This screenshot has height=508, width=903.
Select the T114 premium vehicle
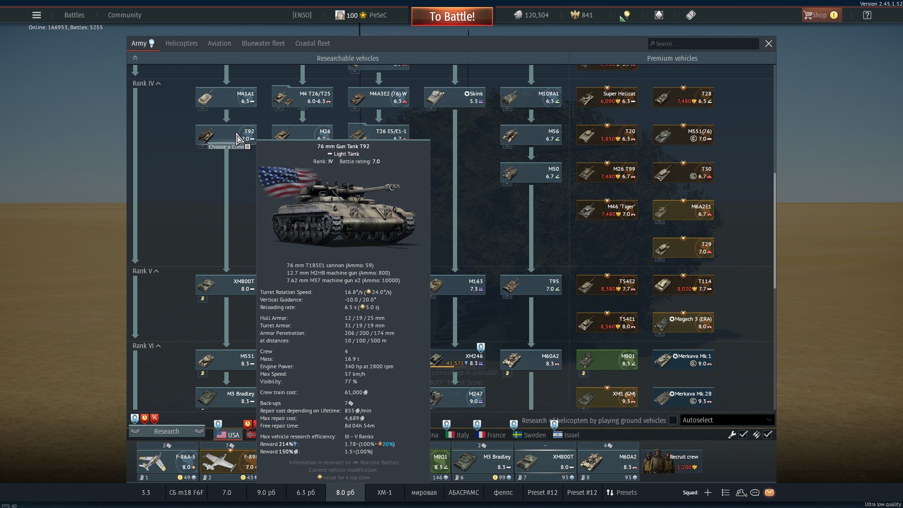tap(683, 285)
